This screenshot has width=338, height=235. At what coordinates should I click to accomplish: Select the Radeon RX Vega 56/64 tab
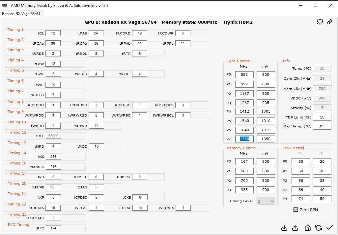tap(21, 14)
